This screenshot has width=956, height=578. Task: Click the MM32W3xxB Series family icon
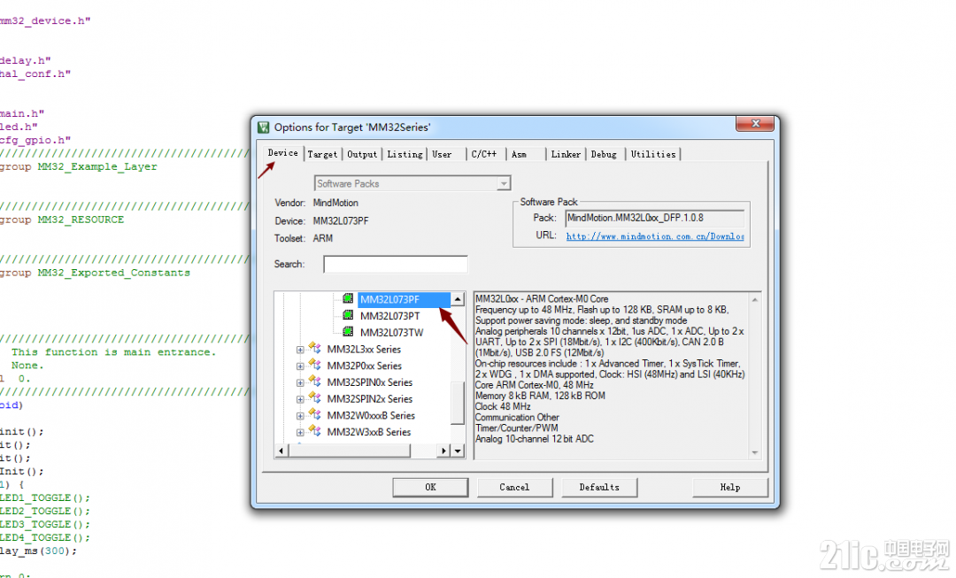click(314, 430)
